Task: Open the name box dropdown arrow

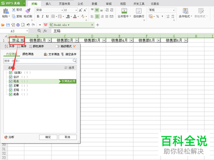Action: coord(27,31)
